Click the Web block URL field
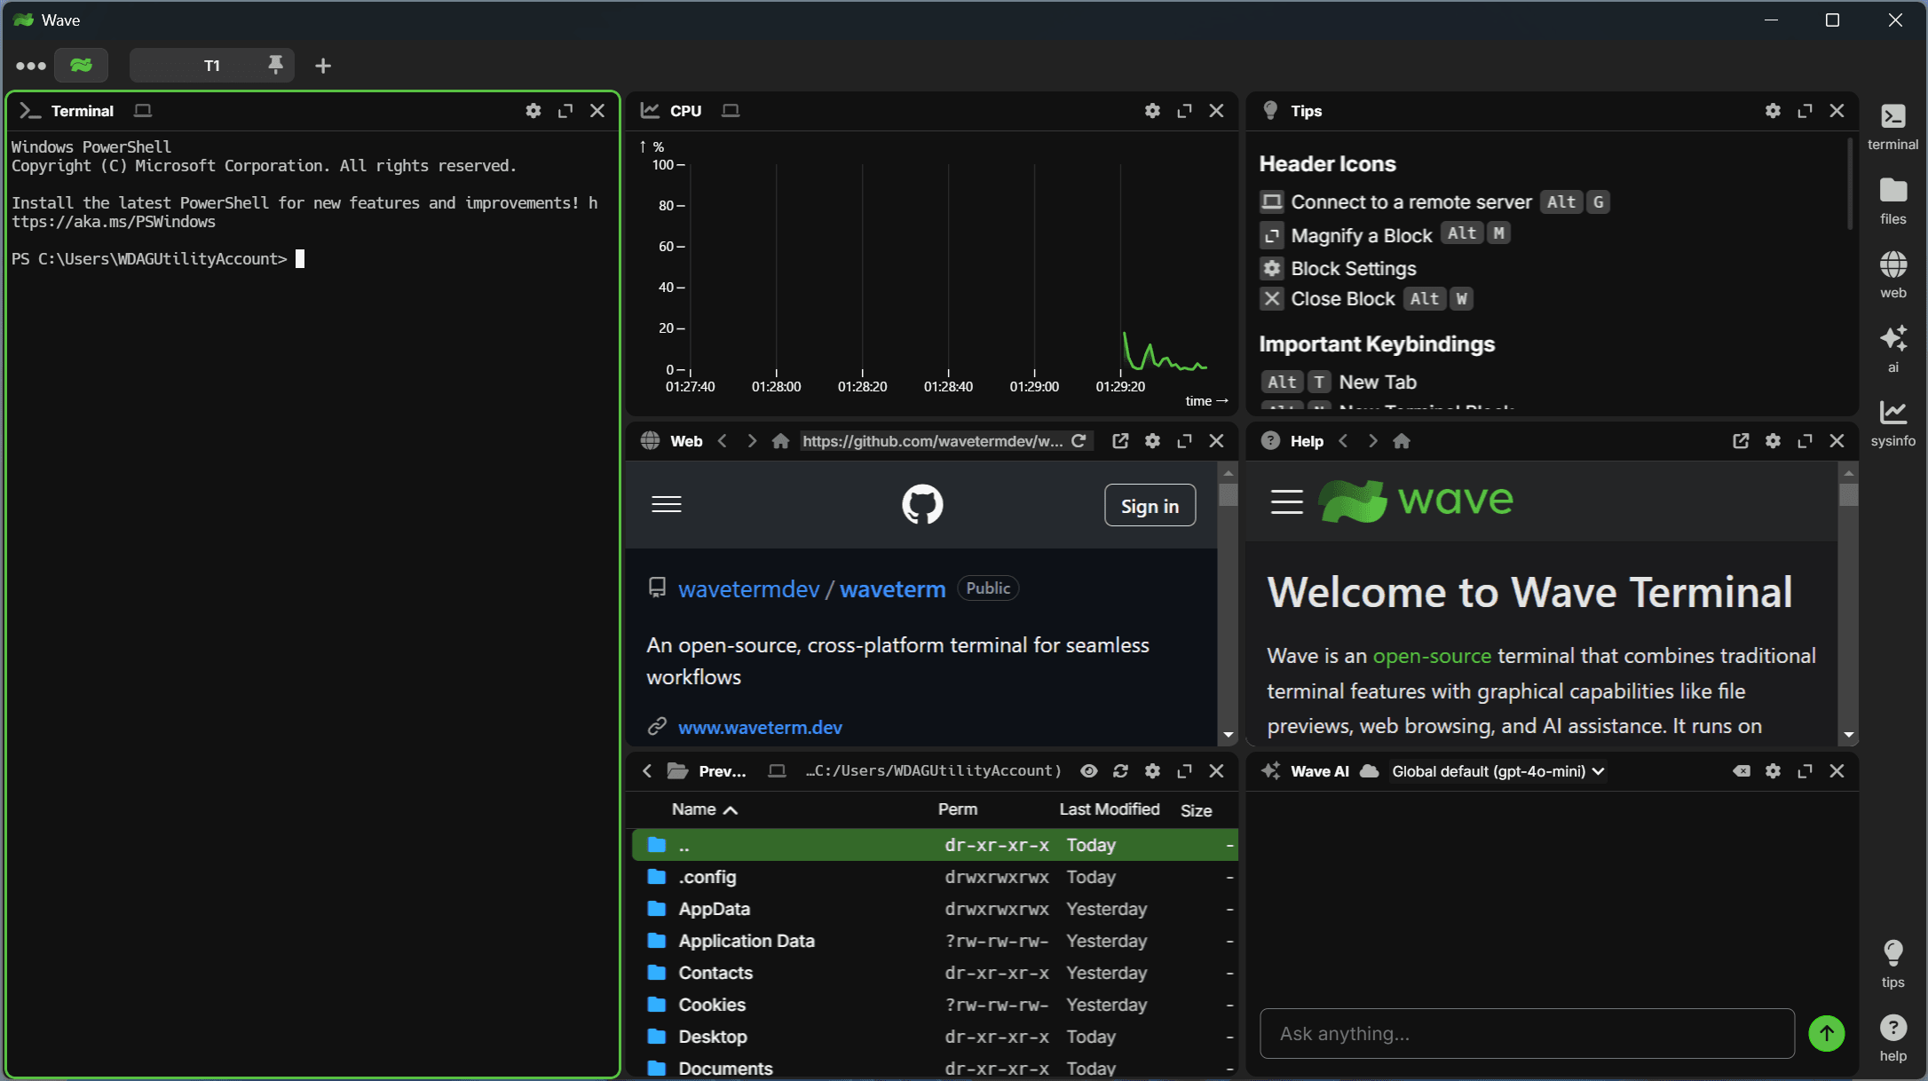The width and height of the screenshot is (1928, 1081). [932, 441]
